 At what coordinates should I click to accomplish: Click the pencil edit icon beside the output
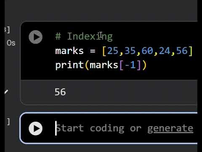(6, 92)
